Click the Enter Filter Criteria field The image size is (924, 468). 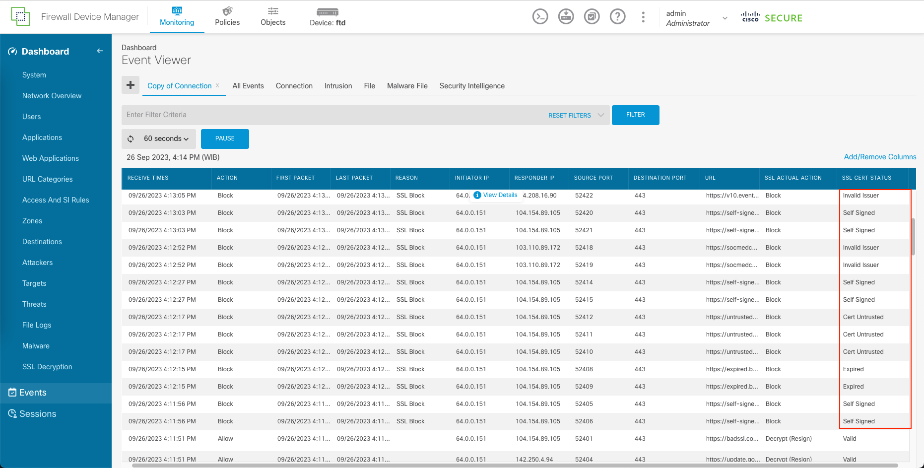(332, 115)
